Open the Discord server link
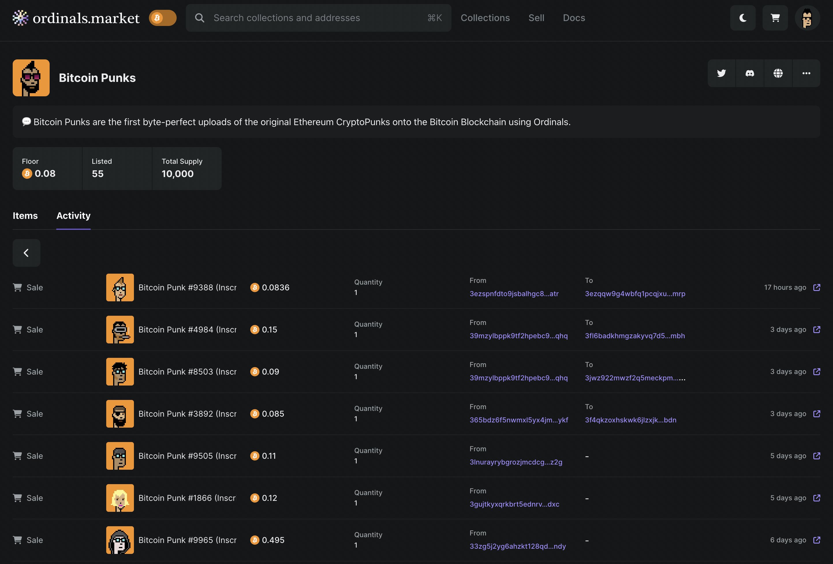This screenshot has height=564, width=833. point(750,74)
